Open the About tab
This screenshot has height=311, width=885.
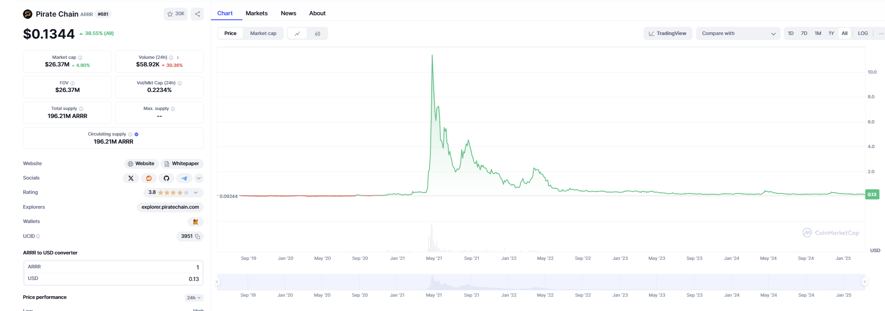click(317, 13)
